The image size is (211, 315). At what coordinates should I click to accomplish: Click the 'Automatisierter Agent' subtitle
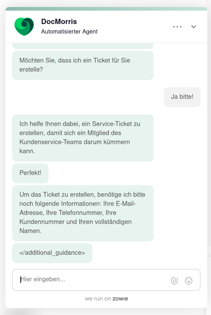69,32
